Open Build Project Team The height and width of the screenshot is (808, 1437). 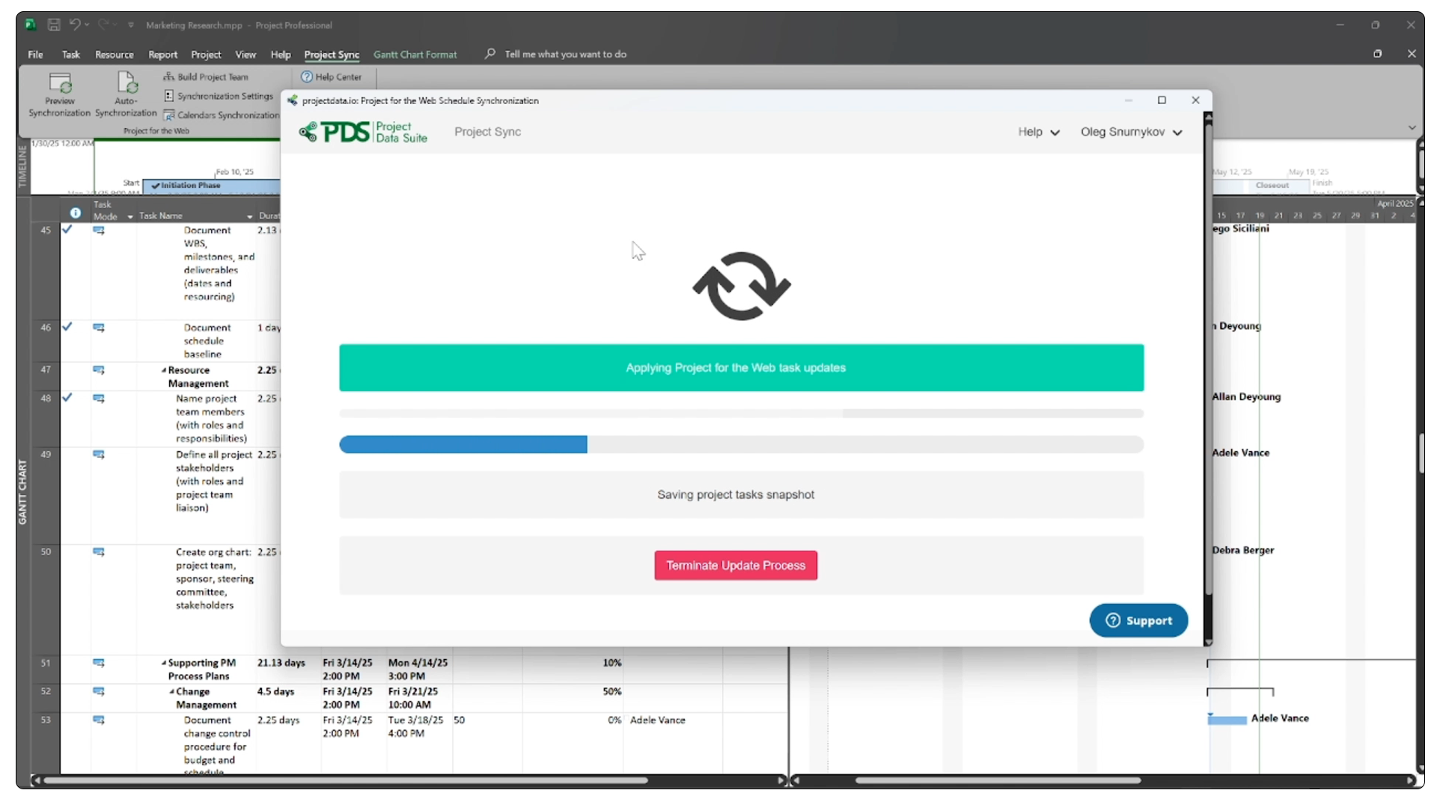click(207, 77)
